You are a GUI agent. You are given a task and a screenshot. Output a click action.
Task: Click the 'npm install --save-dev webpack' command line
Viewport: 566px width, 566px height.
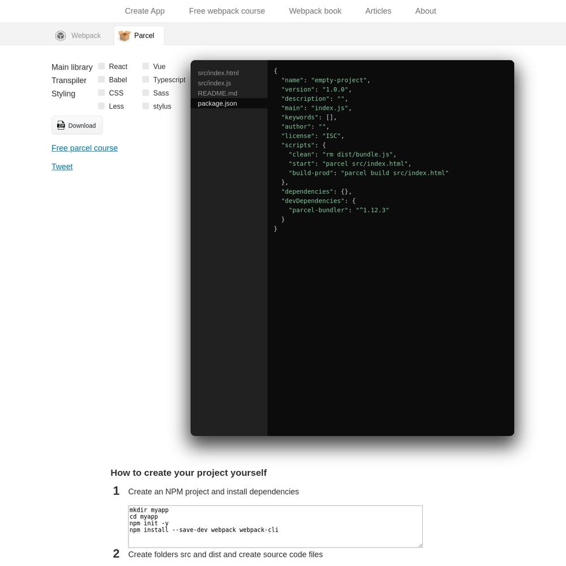(204, 530)
